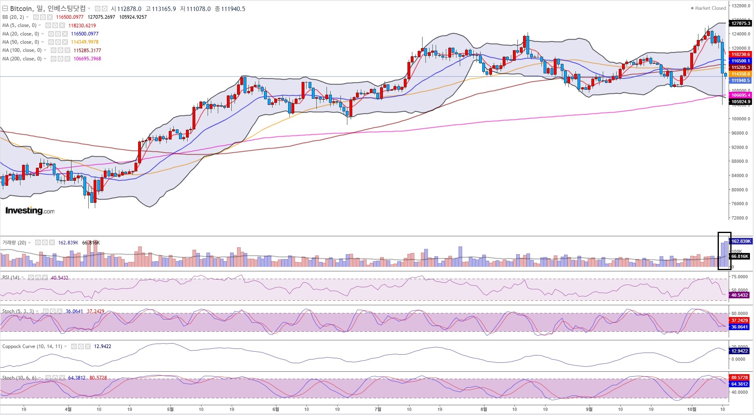Hide the MA (50, close, 0) line
754x415 pixels.
51,42
